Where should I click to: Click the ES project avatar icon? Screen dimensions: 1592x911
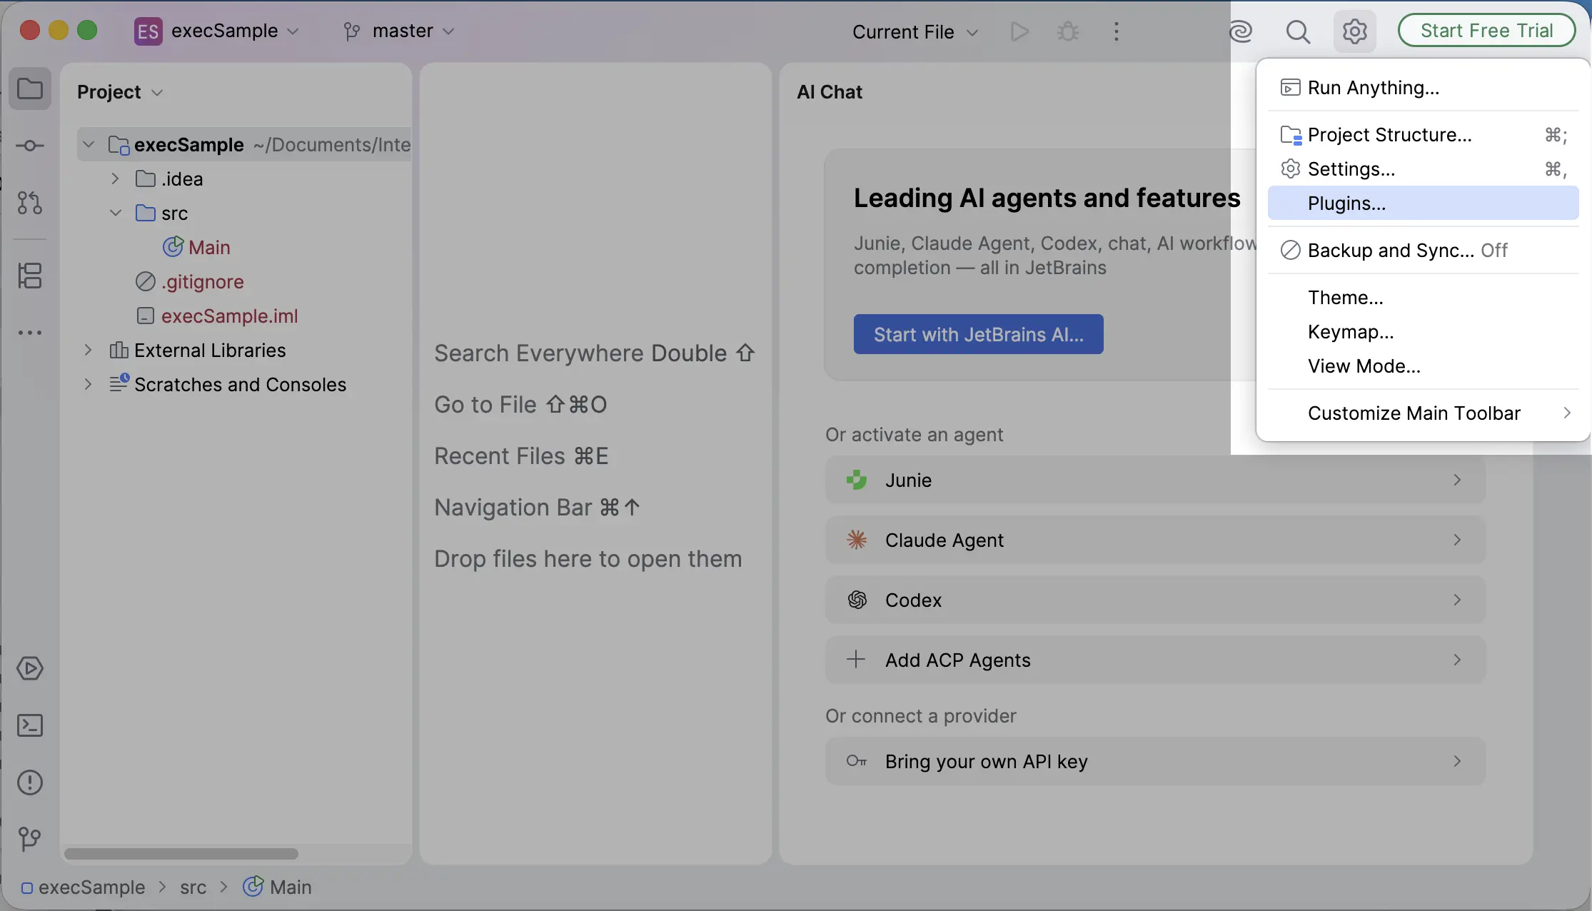pos(148,31)
